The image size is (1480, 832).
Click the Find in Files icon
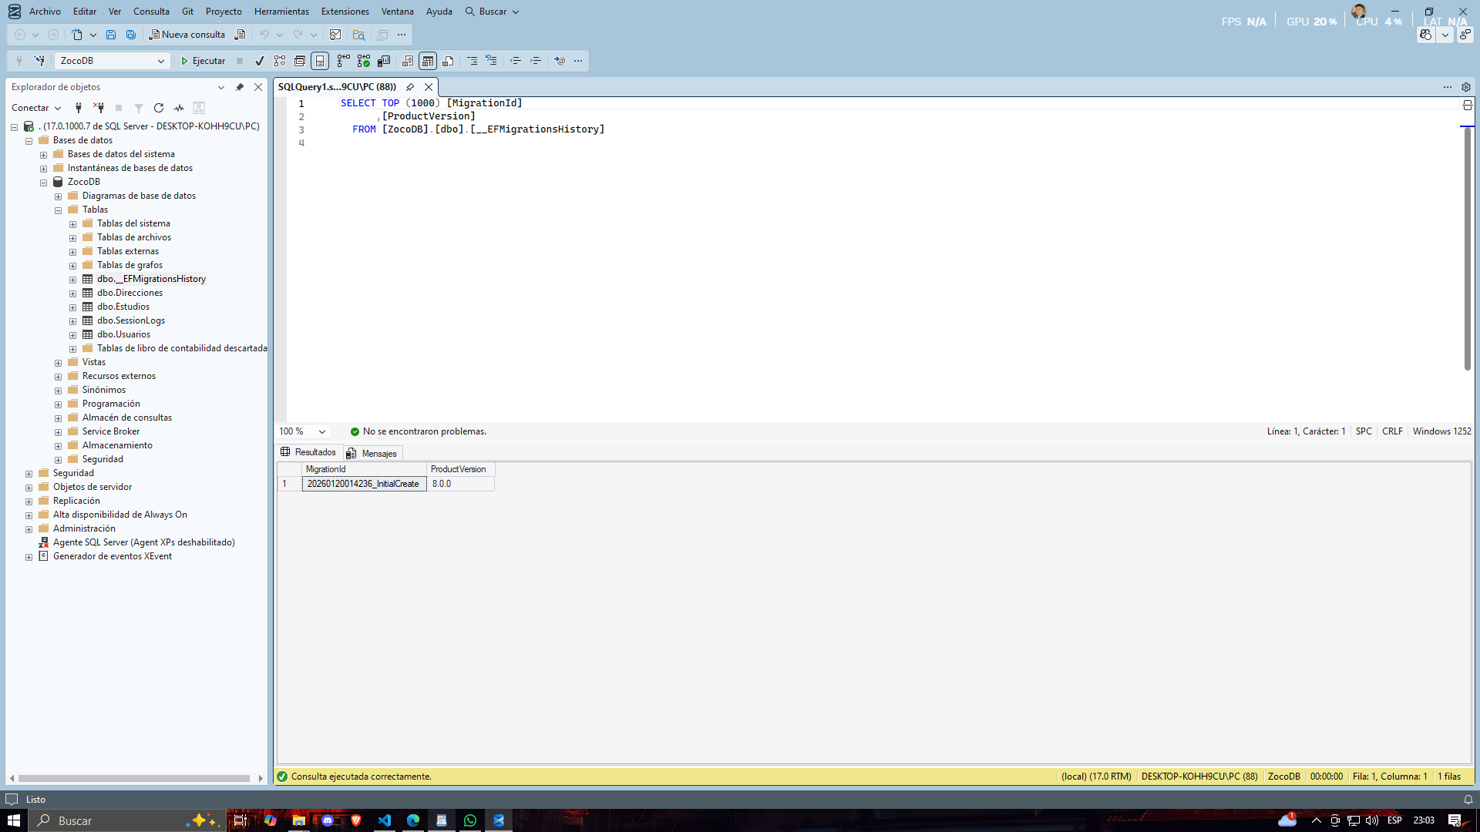[358, 35]
